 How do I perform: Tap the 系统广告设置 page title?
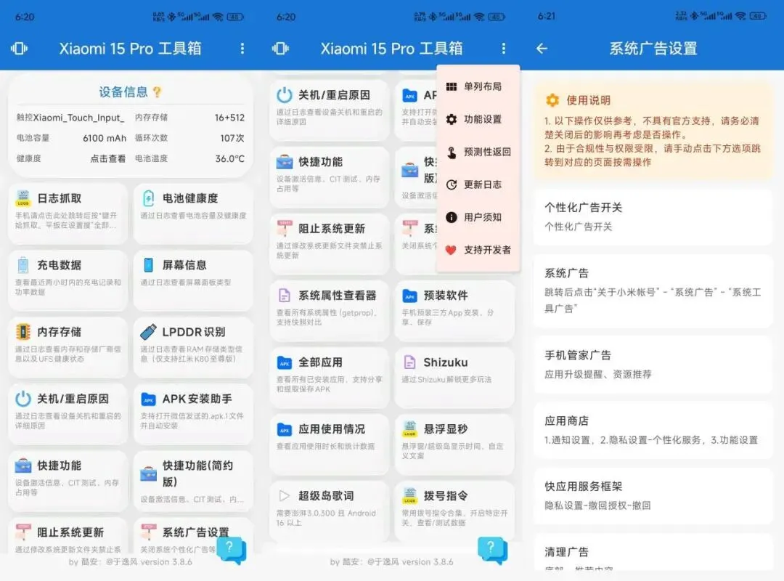(x=653, y=49)
